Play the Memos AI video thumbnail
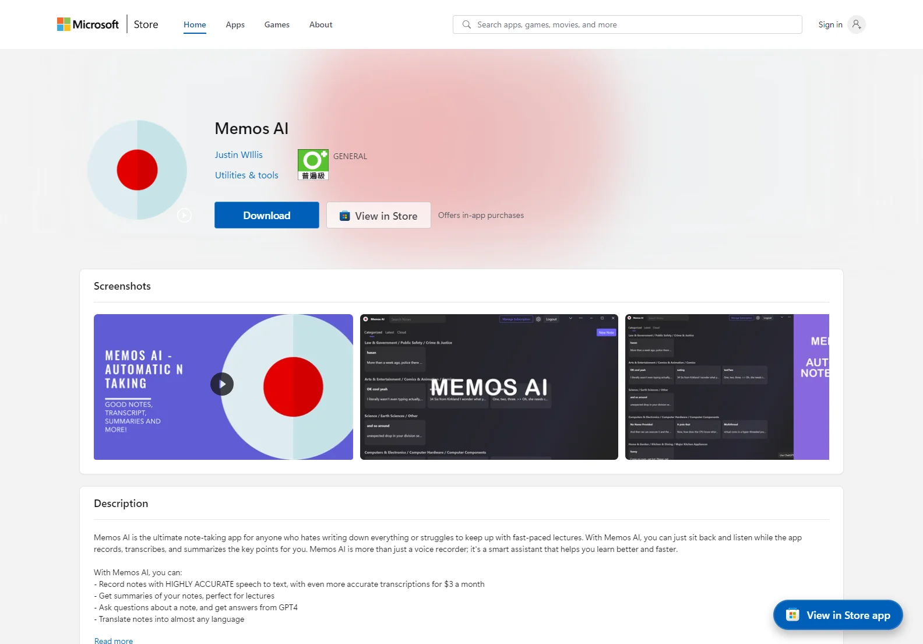This screenshot has width=923, height=644. tap(222, 384)
